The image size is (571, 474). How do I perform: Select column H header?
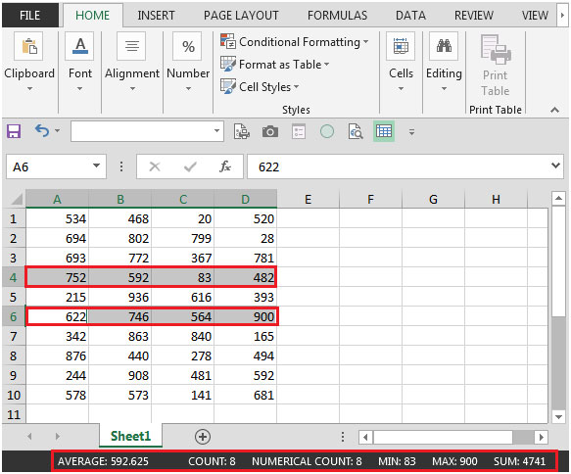(496, 199)
